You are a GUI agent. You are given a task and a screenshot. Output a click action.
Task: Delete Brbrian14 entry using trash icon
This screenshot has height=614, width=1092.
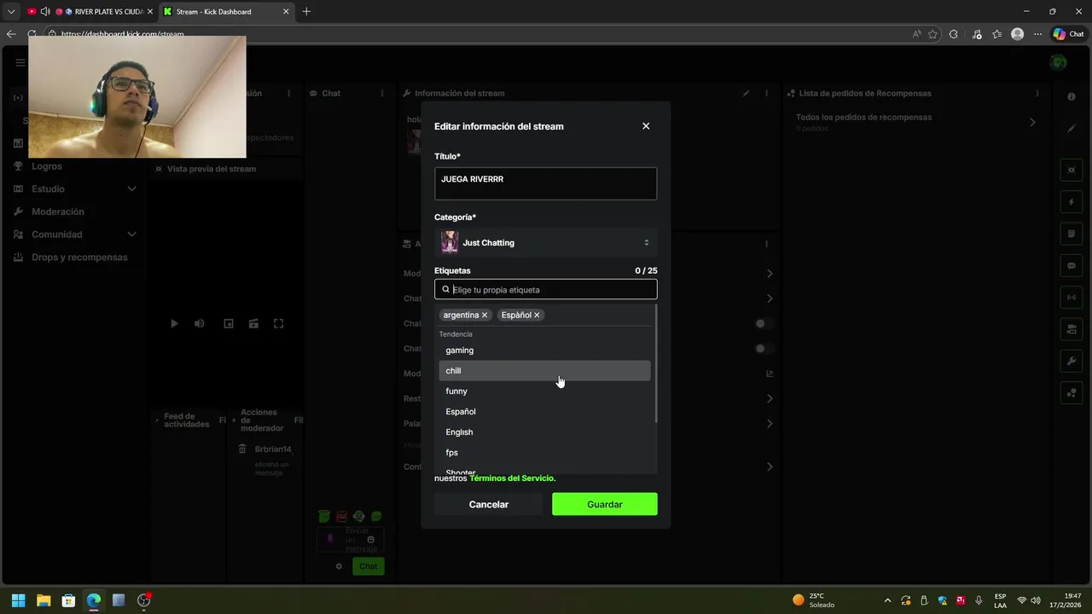click(x=242, y=449)
